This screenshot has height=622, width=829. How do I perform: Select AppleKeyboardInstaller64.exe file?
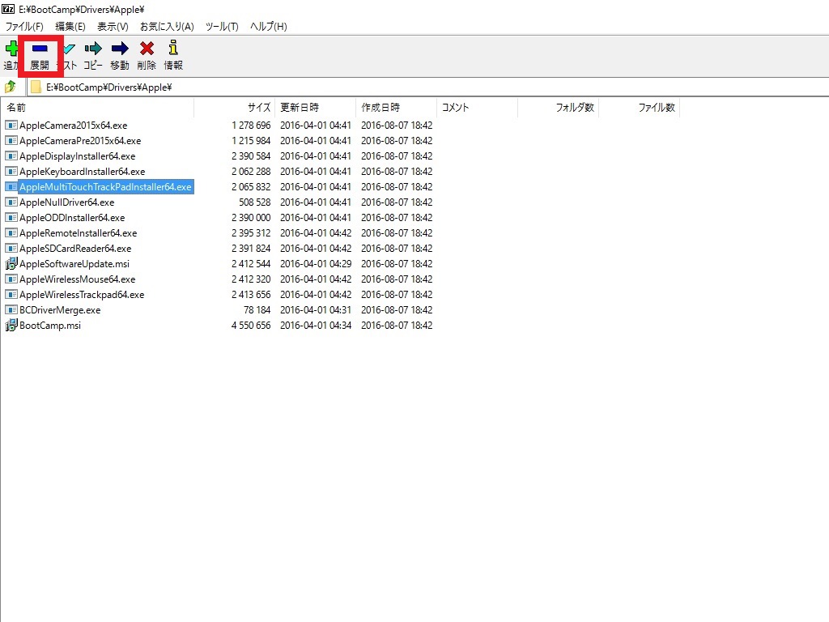click(x=83, y=172)
